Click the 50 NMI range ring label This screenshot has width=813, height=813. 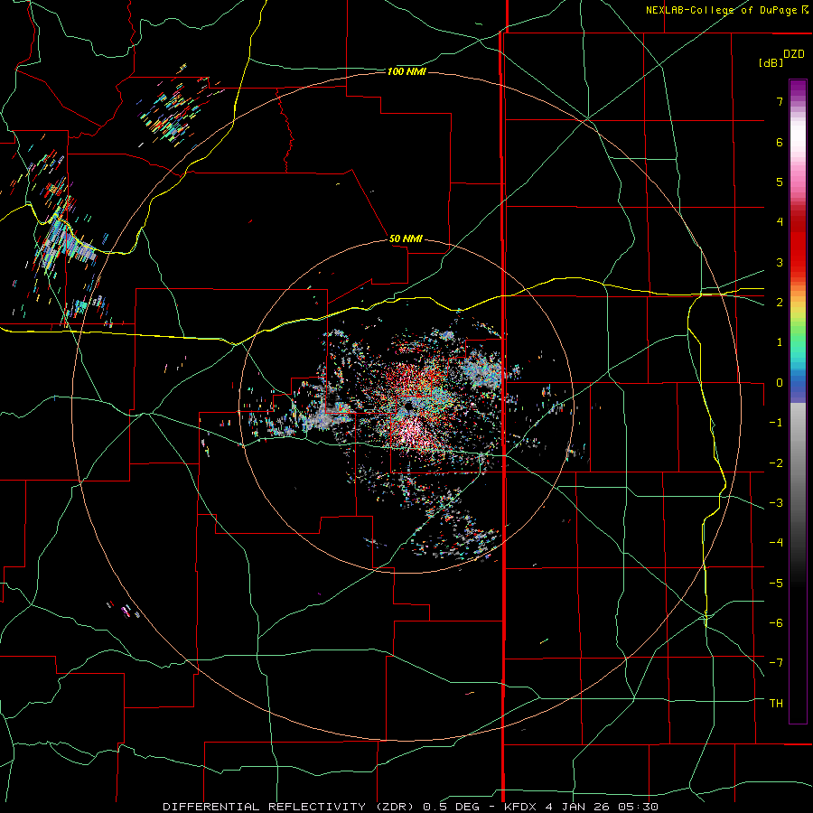406,238
